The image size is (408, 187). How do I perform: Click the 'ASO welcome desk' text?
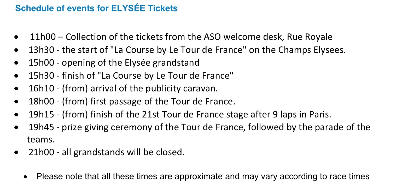click(243, 37)
